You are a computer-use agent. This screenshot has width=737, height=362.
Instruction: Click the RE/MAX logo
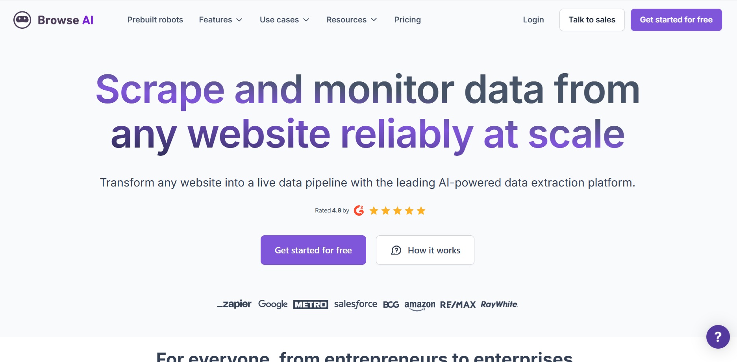(x=458, y=305)
